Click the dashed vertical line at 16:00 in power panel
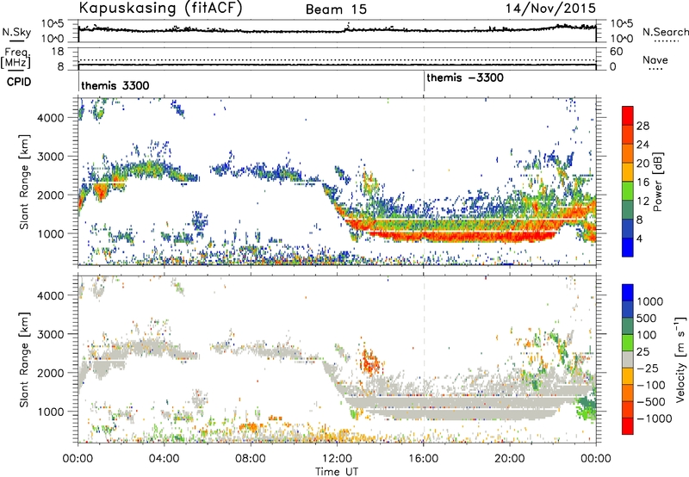Viewport: 689px width, 477px height. 424,181
